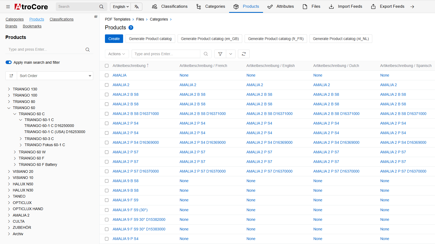Open the Actions dropdown
Screen dimensions: 435x244
[117, 54]
